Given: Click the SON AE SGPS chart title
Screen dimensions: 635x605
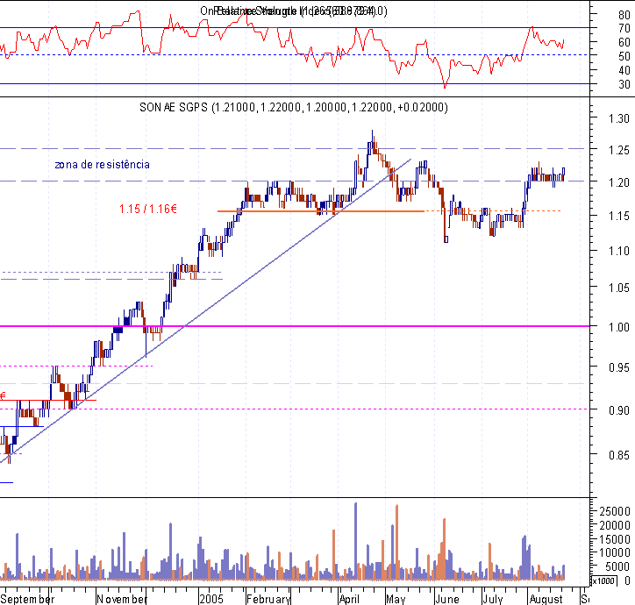Looking at the screenshot, I should click(x=294, y=107).
